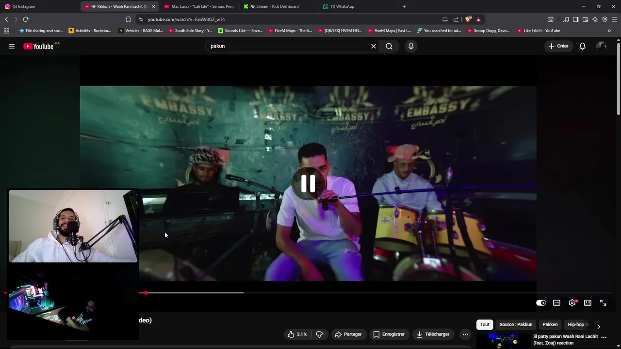Screen dimensions: 621x349
Task: Submit search with magnifying glass icon
Action: pyautogui.click(x=389, y=46)
